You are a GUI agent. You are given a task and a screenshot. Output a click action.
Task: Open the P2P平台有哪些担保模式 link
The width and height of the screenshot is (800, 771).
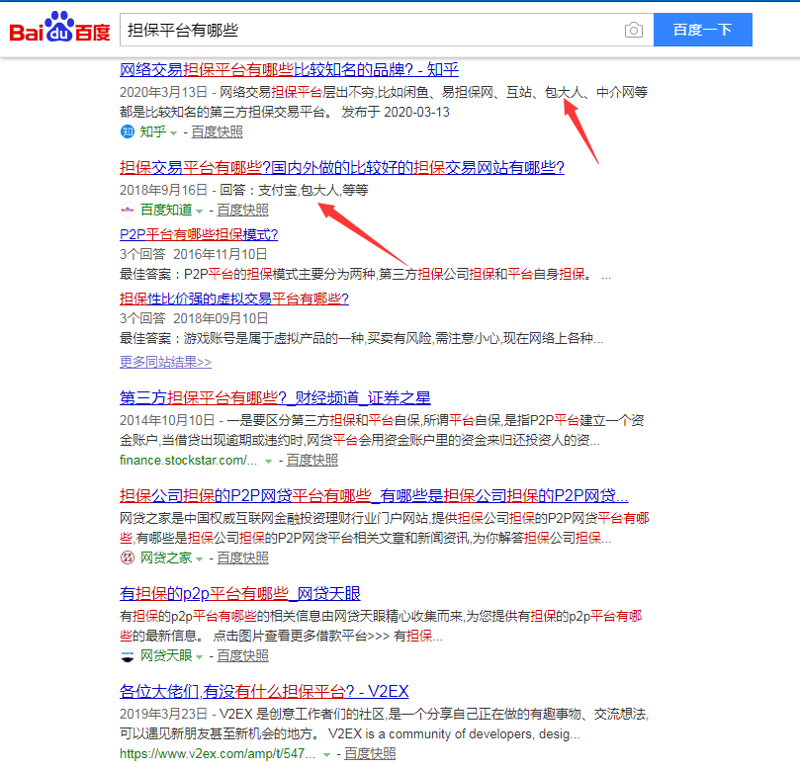199,234
